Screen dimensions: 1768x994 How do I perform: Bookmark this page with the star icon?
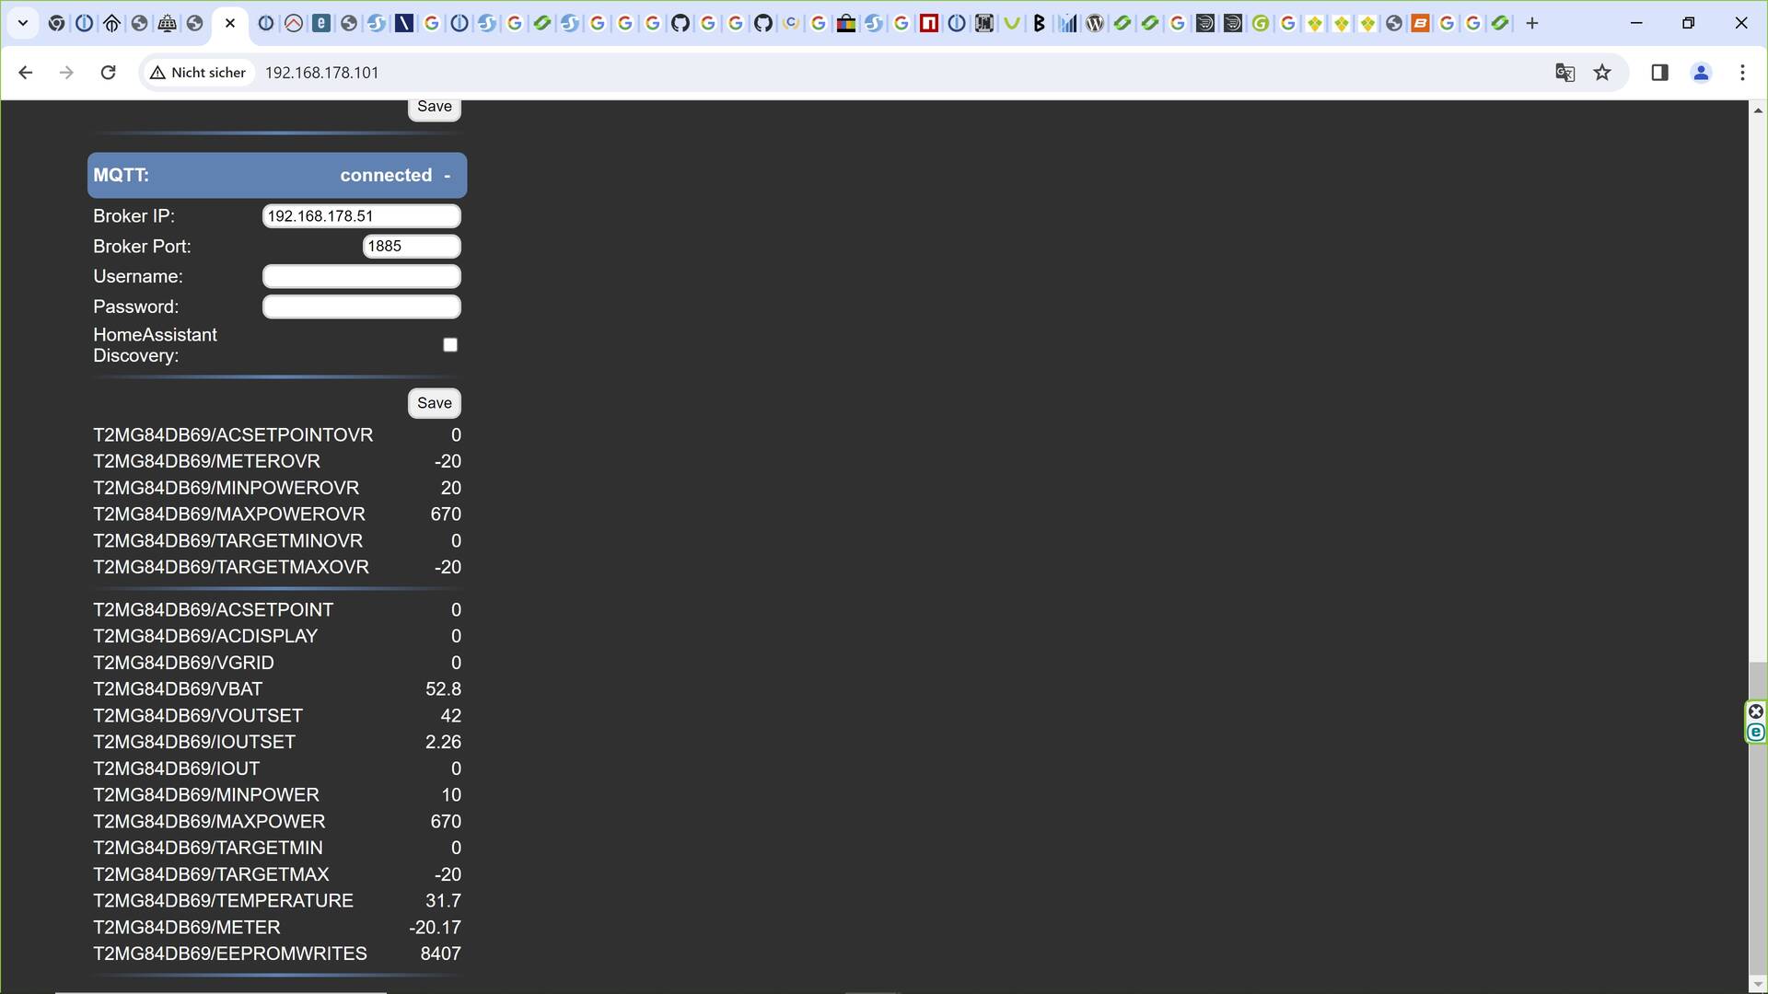[x=1602, y=73]
